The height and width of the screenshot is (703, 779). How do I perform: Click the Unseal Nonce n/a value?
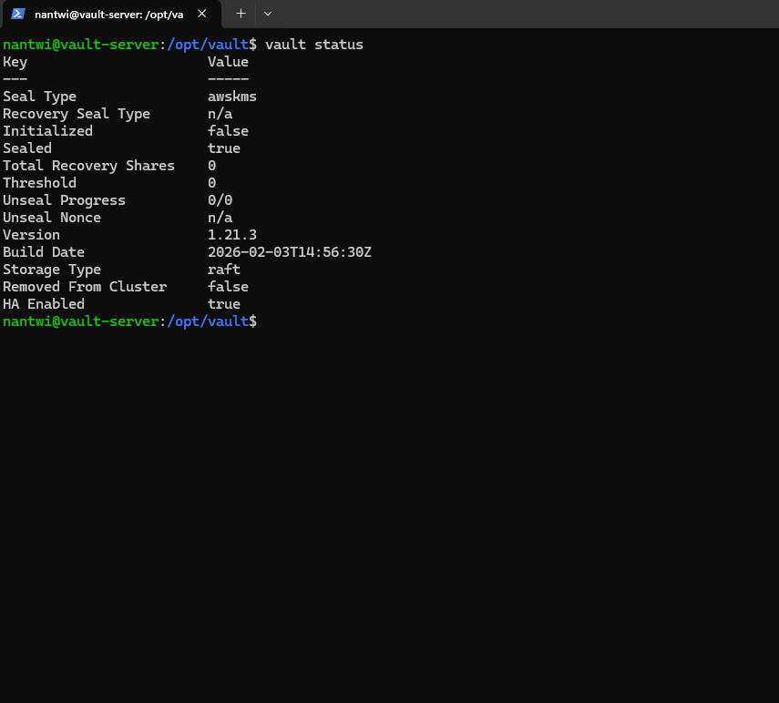(220, 217)
